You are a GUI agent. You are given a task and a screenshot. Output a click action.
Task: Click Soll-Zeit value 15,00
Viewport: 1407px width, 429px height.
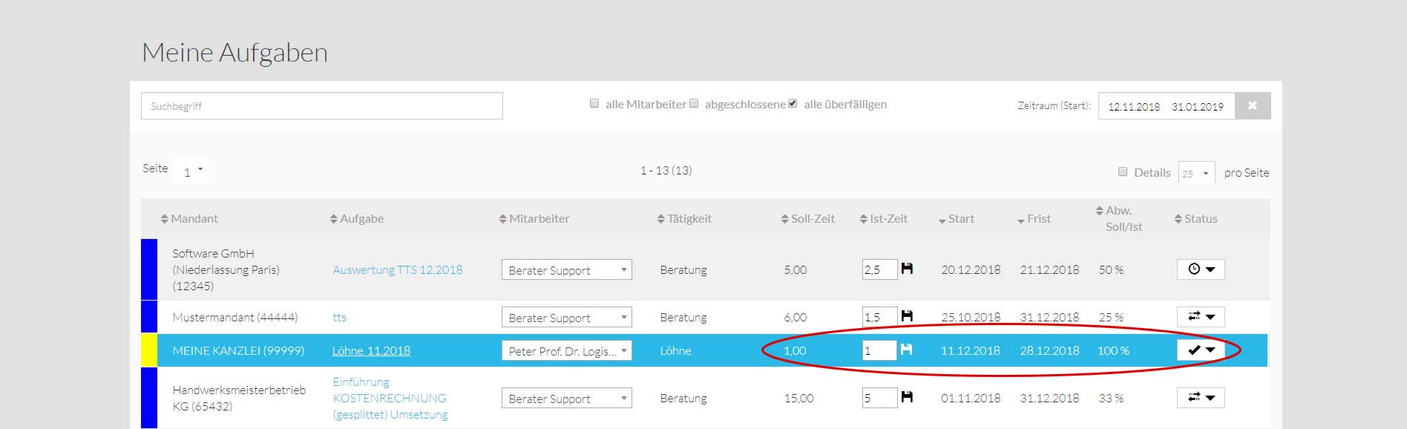(798, 398)
